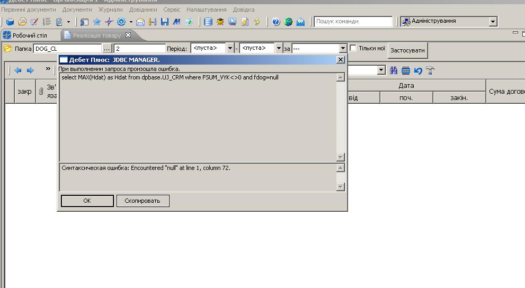Click the binoculars search icon
Viewport: 525px width, 288px height.
point(394,70)
